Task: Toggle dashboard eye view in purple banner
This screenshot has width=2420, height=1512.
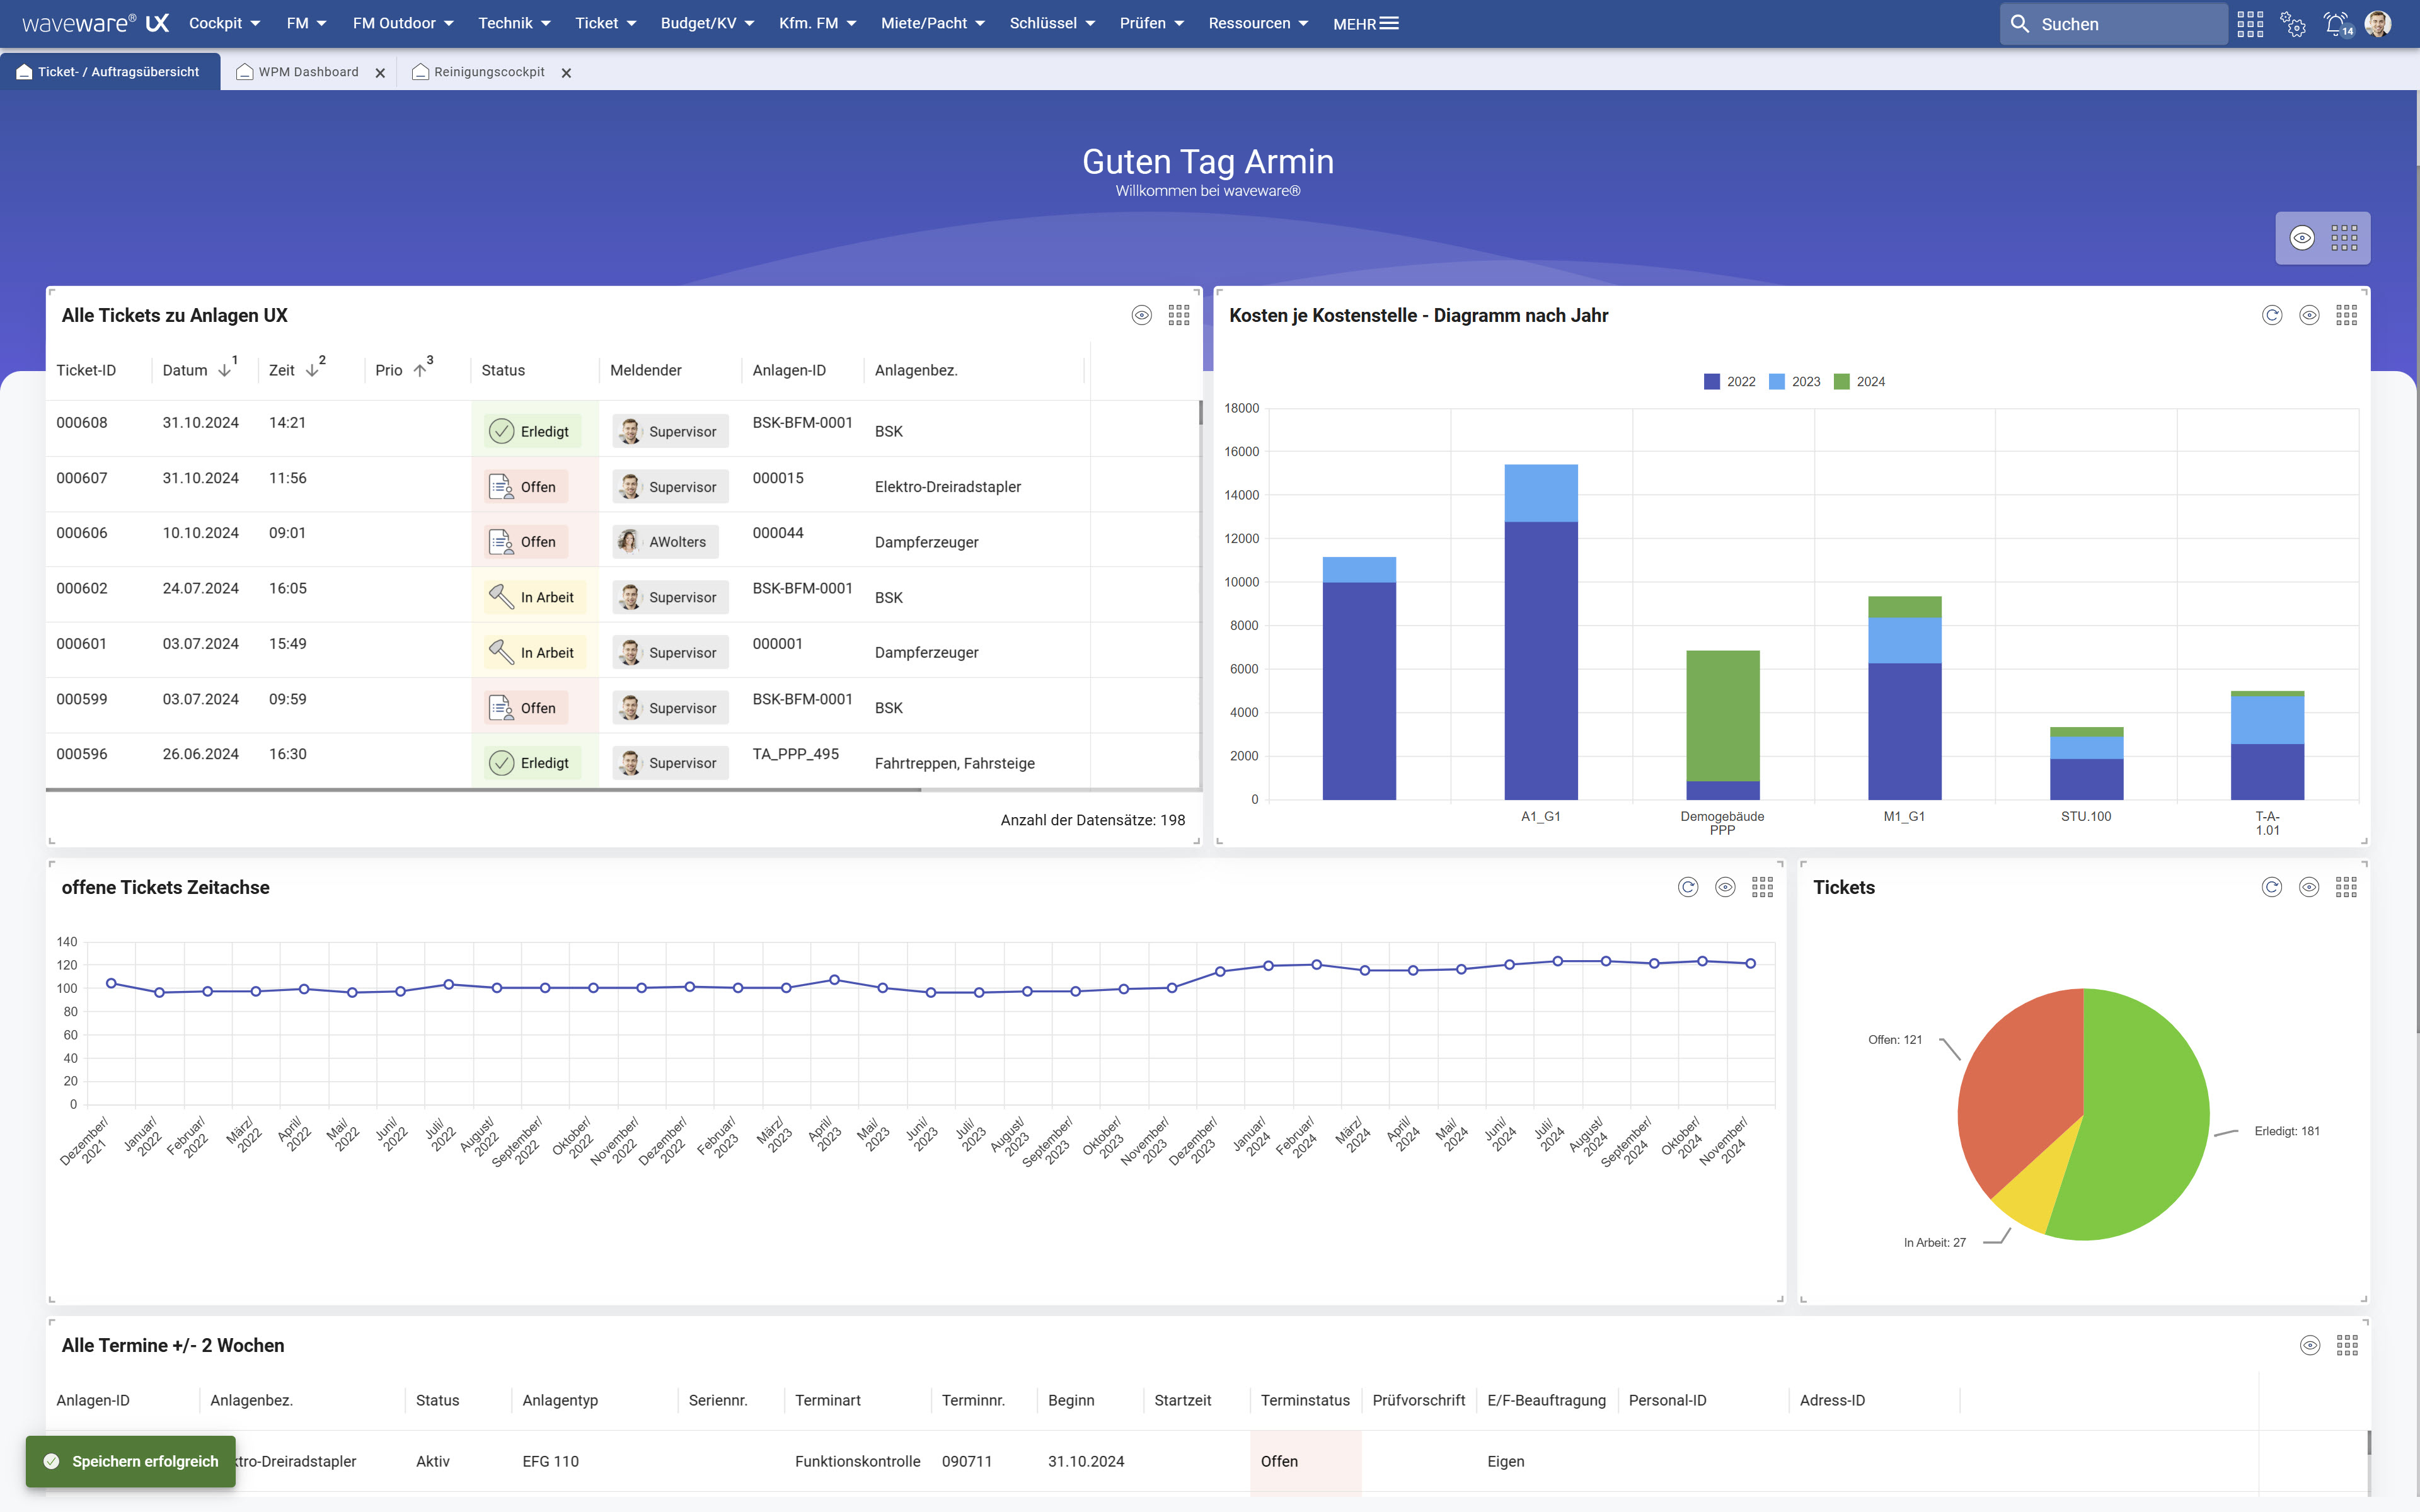Action: (2302, 238)
